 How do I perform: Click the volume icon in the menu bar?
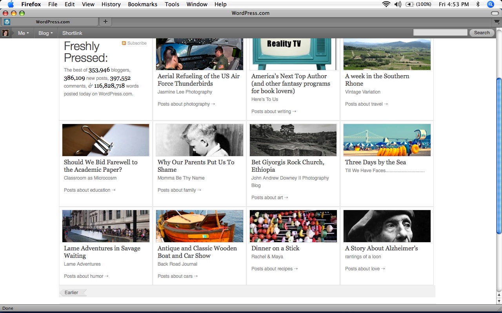(398, 4)
